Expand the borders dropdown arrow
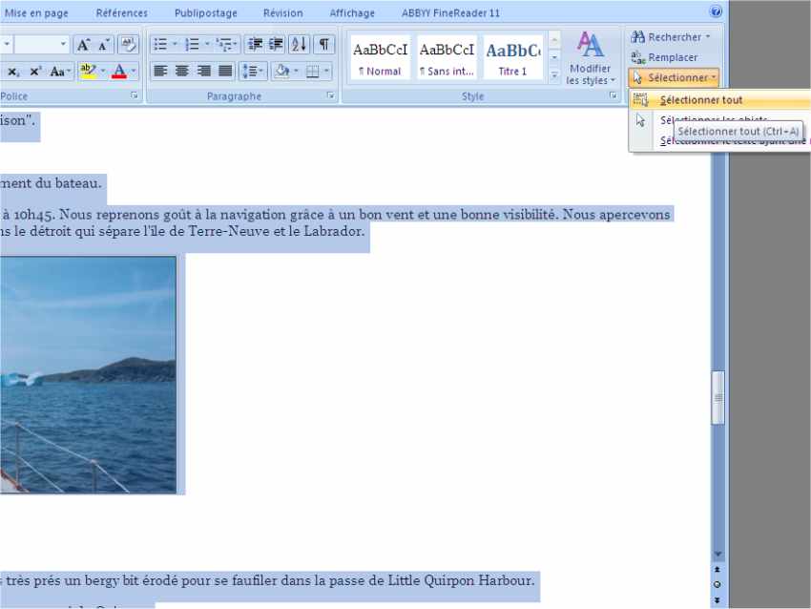 (x=326, y=71)
